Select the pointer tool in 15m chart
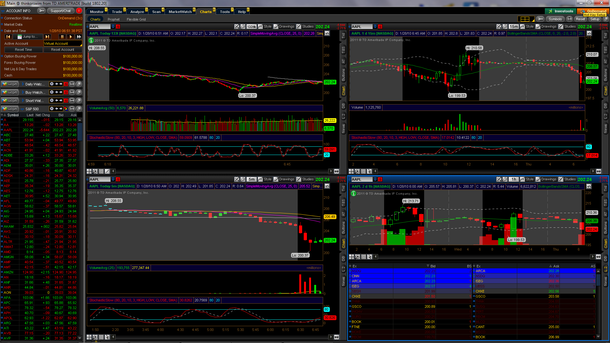This screenshot has height=343, width=610. coord(369,171)
